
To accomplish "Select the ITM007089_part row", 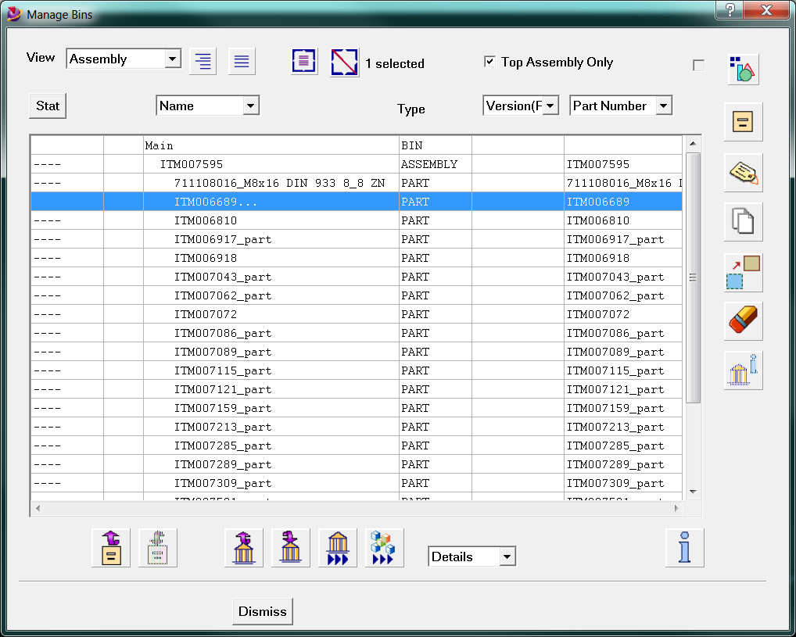I will click(x=357, y=352).
